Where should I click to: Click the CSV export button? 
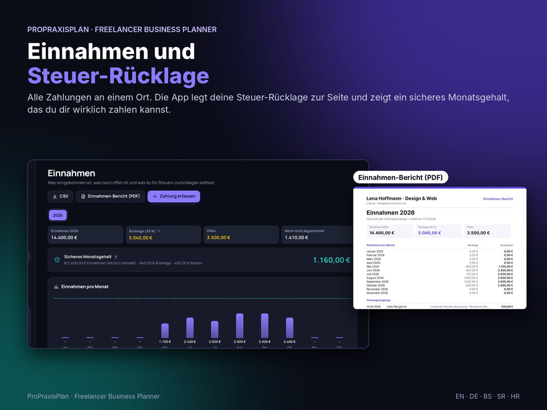[60, 196]
